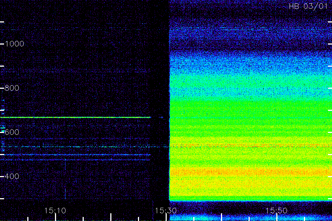Screen dimensions: 332x221
Task: Click the tall tick mark under 15:50
Action: 277,217
